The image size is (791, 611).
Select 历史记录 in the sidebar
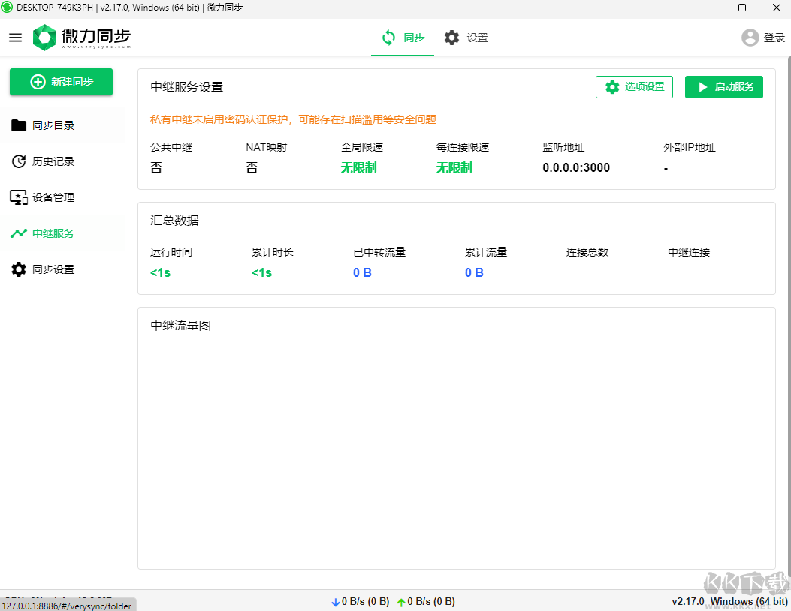tap(54, 161)
